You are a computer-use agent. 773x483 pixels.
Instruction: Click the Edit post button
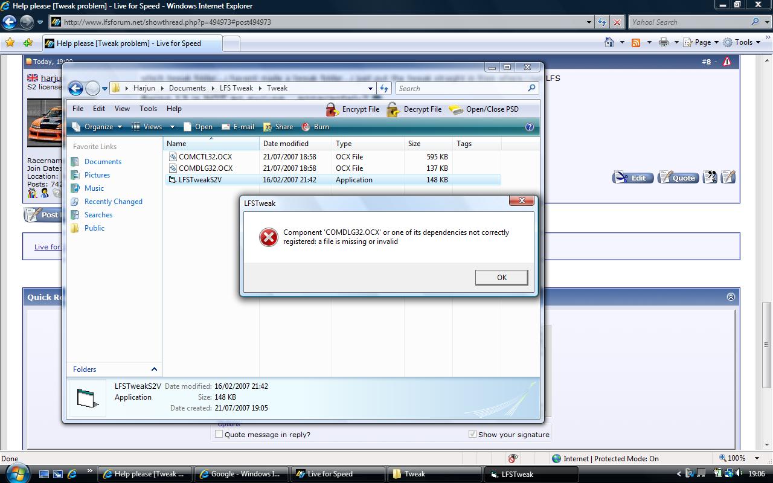pyautogui.click(x=632, y=178)
